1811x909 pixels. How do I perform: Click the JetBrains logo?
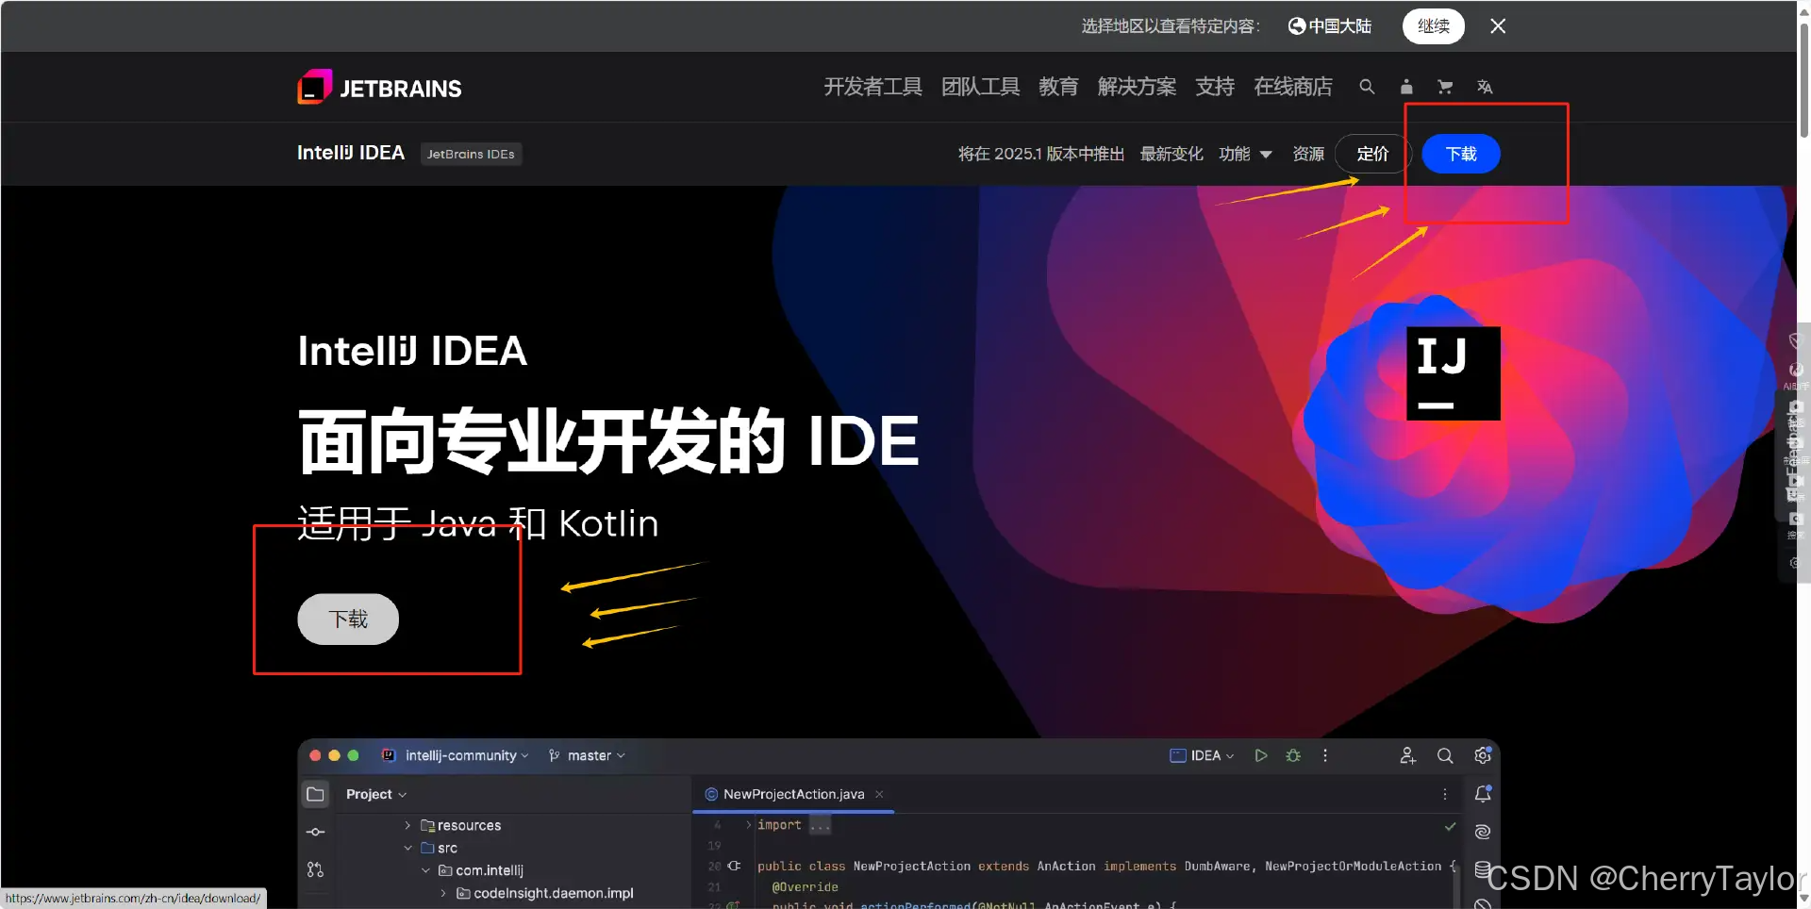379,87
